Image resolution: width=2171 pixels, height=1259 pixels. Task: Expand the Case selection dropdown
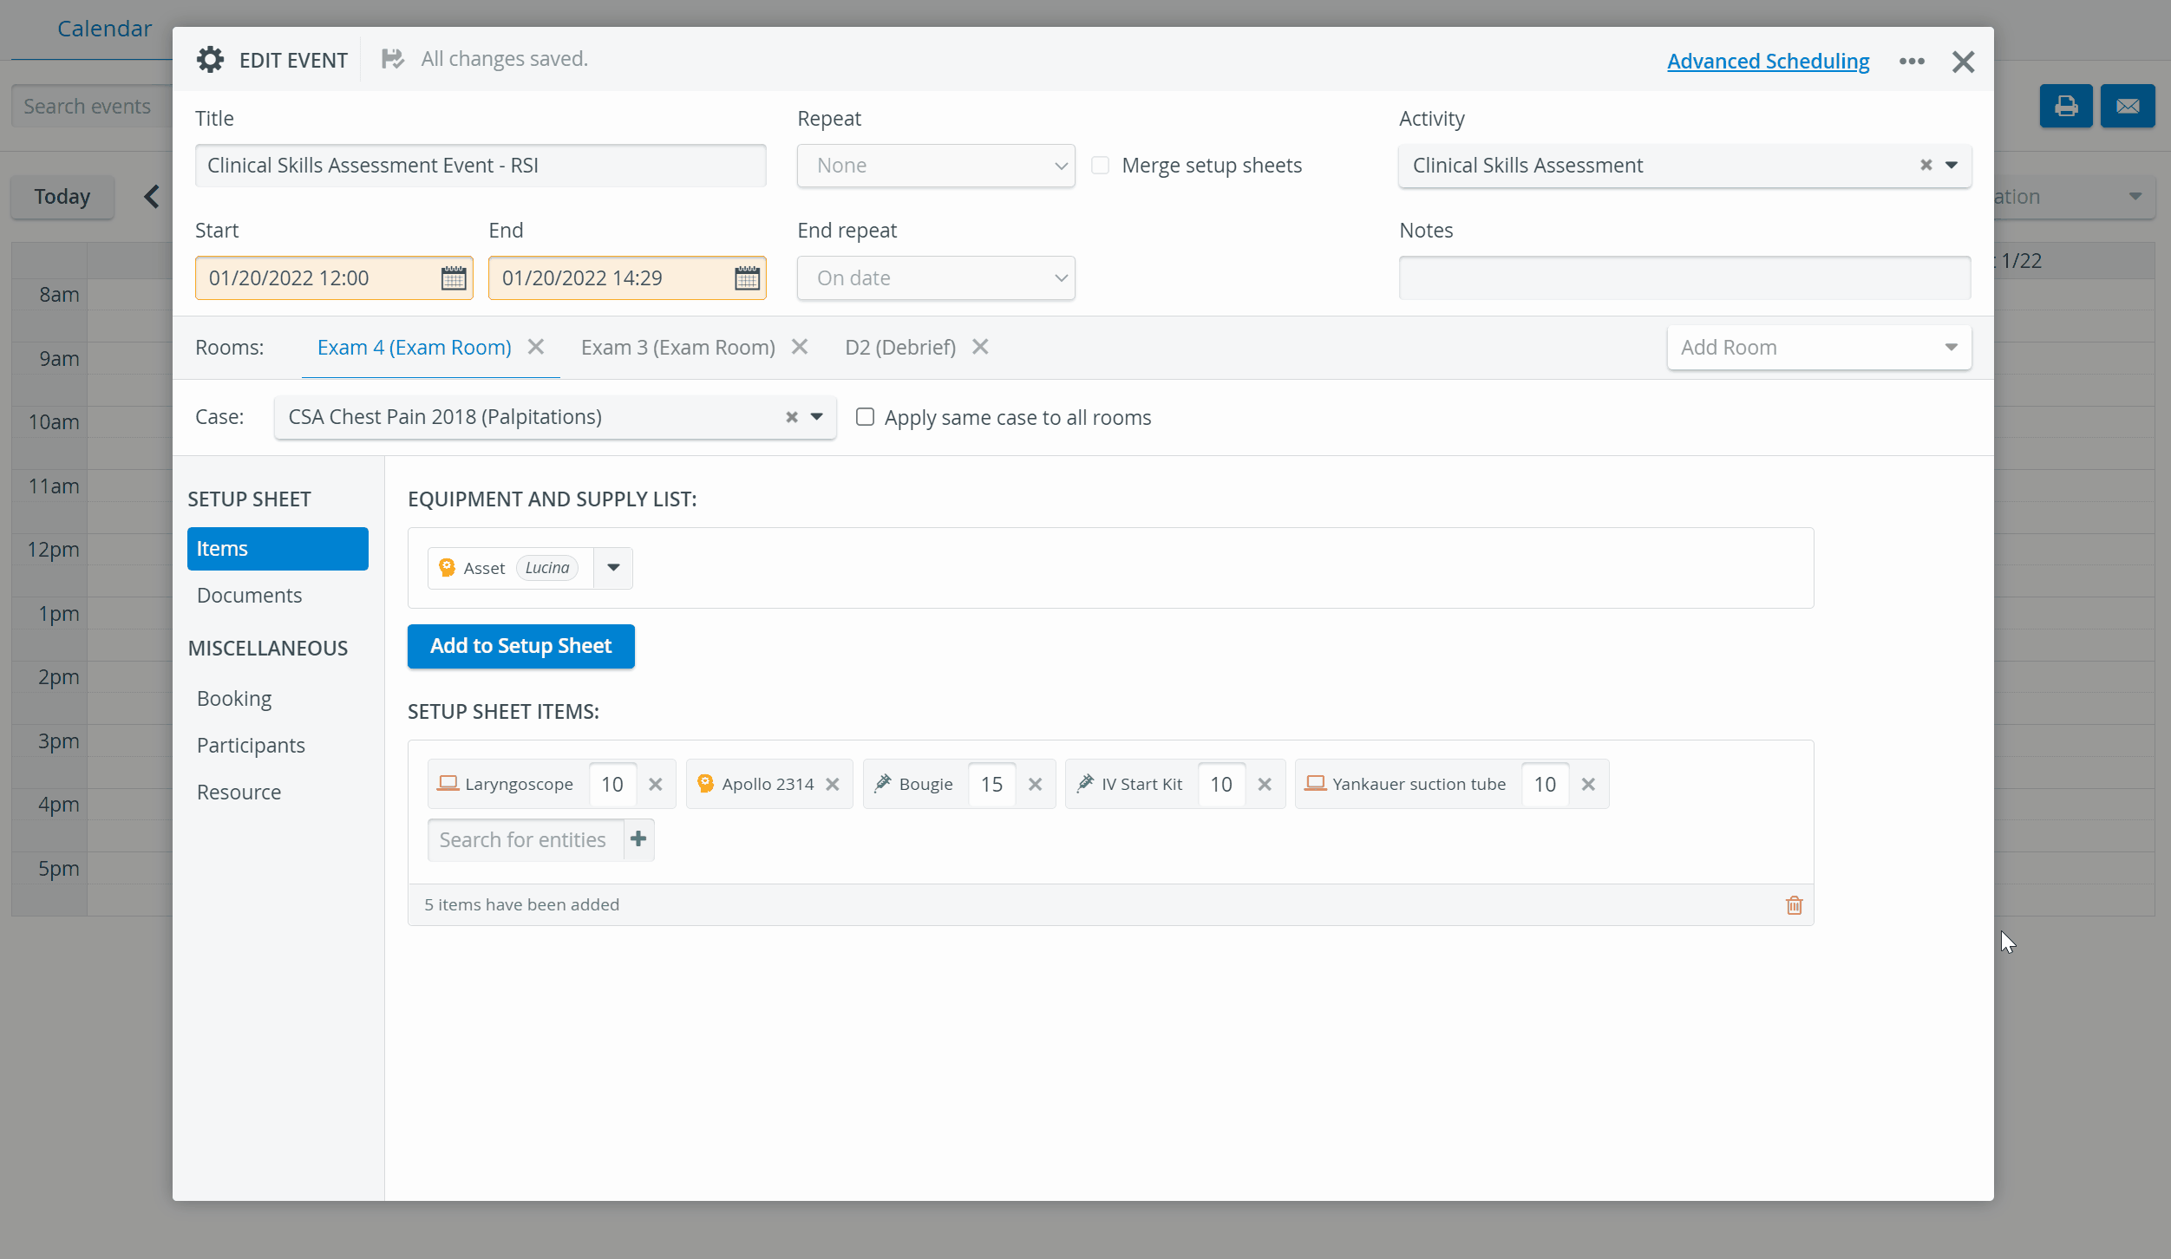click(817, 417)
